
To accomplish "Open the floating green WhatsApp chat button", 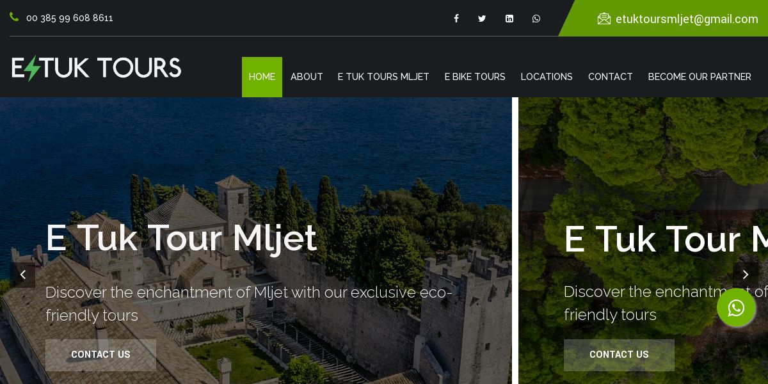I will point(736,308).
